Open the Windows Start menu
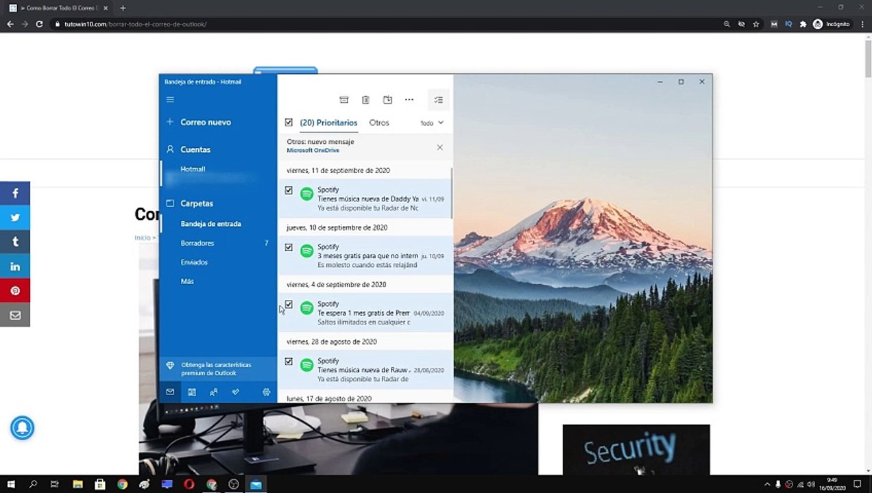872x493 pixels. [x=11, y=484]
